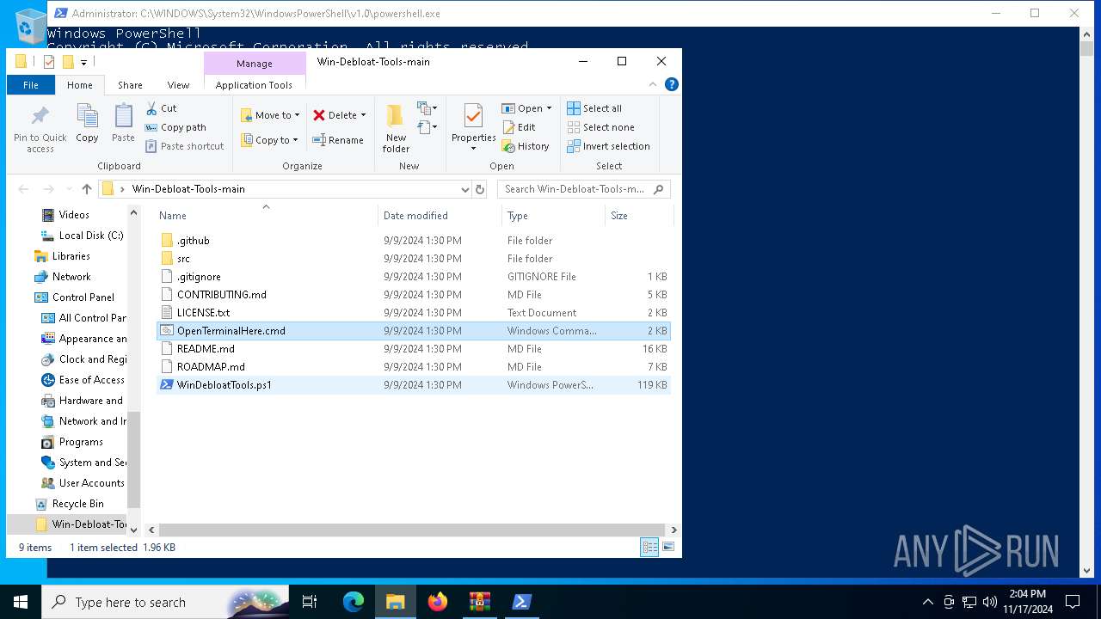Expand address bar history dropdown
Image resolution: width=1101 pixels, height=619 pixels.
click(x=465, y=189)
